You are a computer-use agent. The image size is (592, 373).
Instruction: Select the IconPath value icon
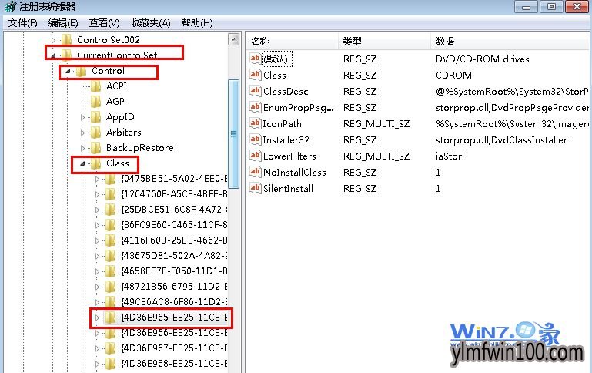click(256, 123)
